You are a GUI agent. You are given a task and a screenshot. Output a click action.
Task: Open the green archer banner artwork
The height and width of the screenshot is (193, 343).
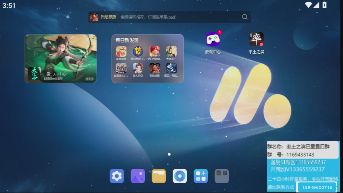pos(61,58)
